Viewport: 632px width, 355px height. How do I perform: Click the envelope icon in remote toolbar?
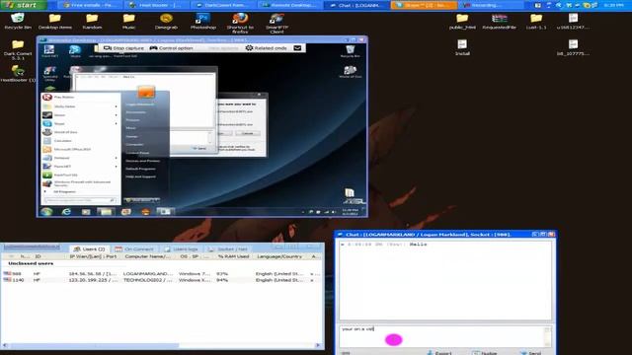pos(297,48)
